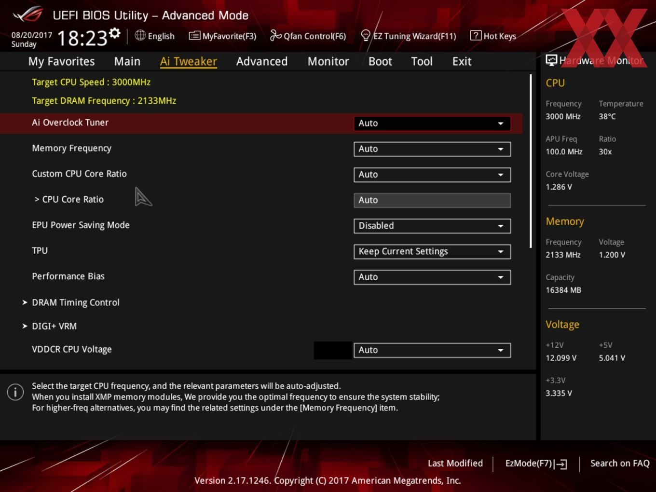
Task: Click the Ai Overclock Tuner row label
Action: pos(70,123)
